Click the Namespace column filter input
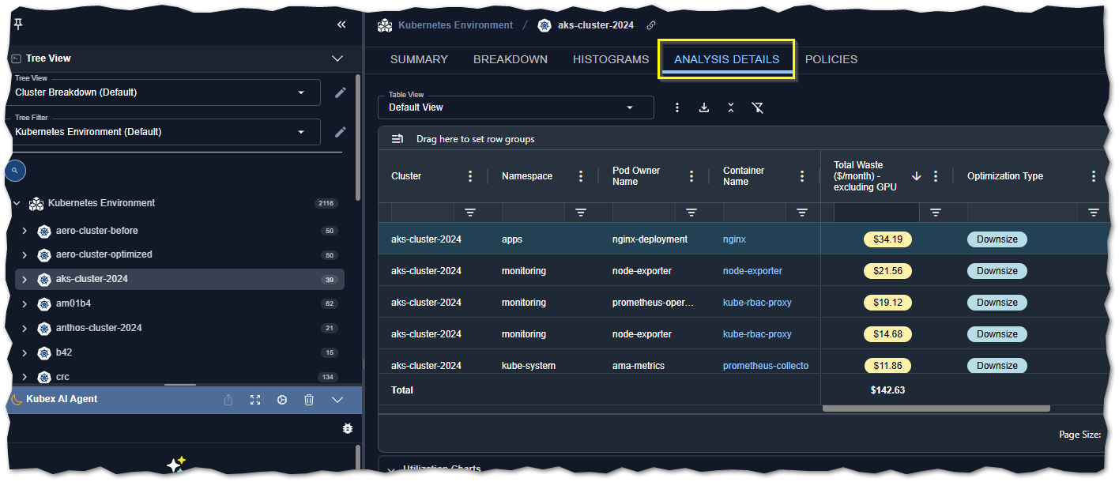The width and height of the screenshot is (1119, 482). point(533,213)
